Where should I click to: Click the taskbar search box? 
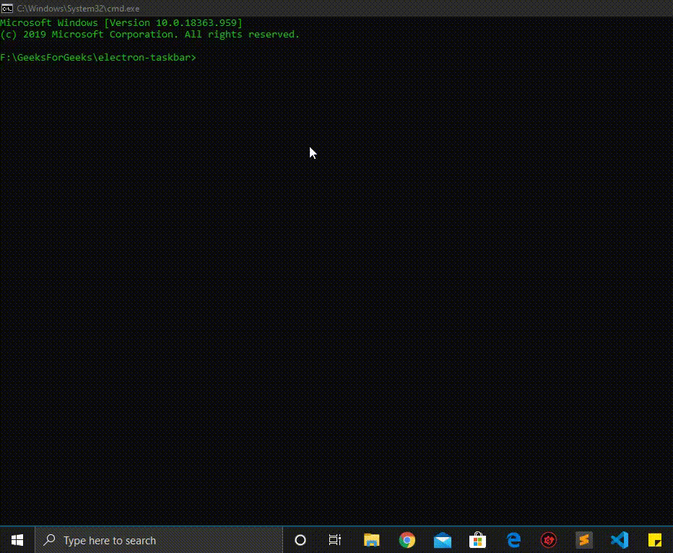(x=159, y=540)
